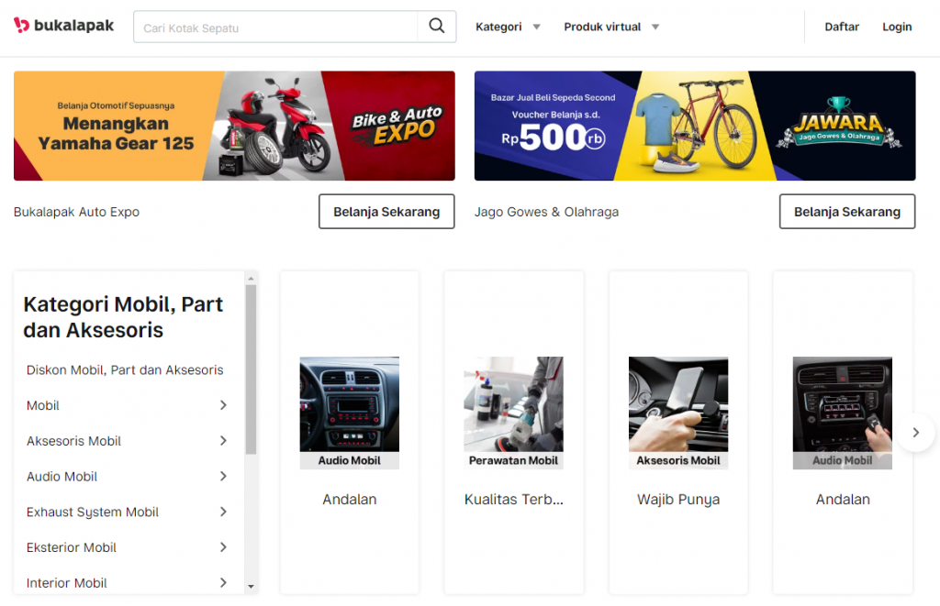Image resolution: width=940 pixels, height=606 pixels.
Task: Open the Eksterior Mobil category
Action: point(72,547)
